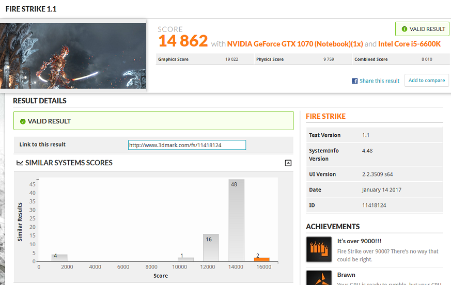This screenshot has height=285, width=451.
Task: Click the UI Version value 2.2.3509 s64
Action: pyautogui.click(x=377, y=175)
